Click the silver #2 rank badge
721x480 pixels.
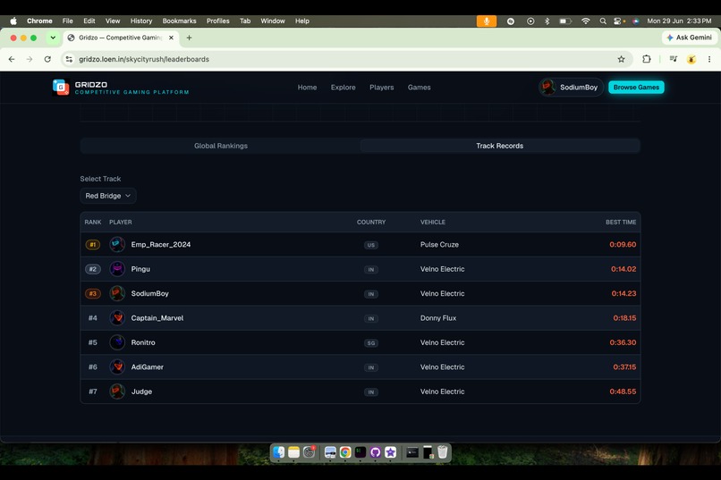[x=93, y=269]
